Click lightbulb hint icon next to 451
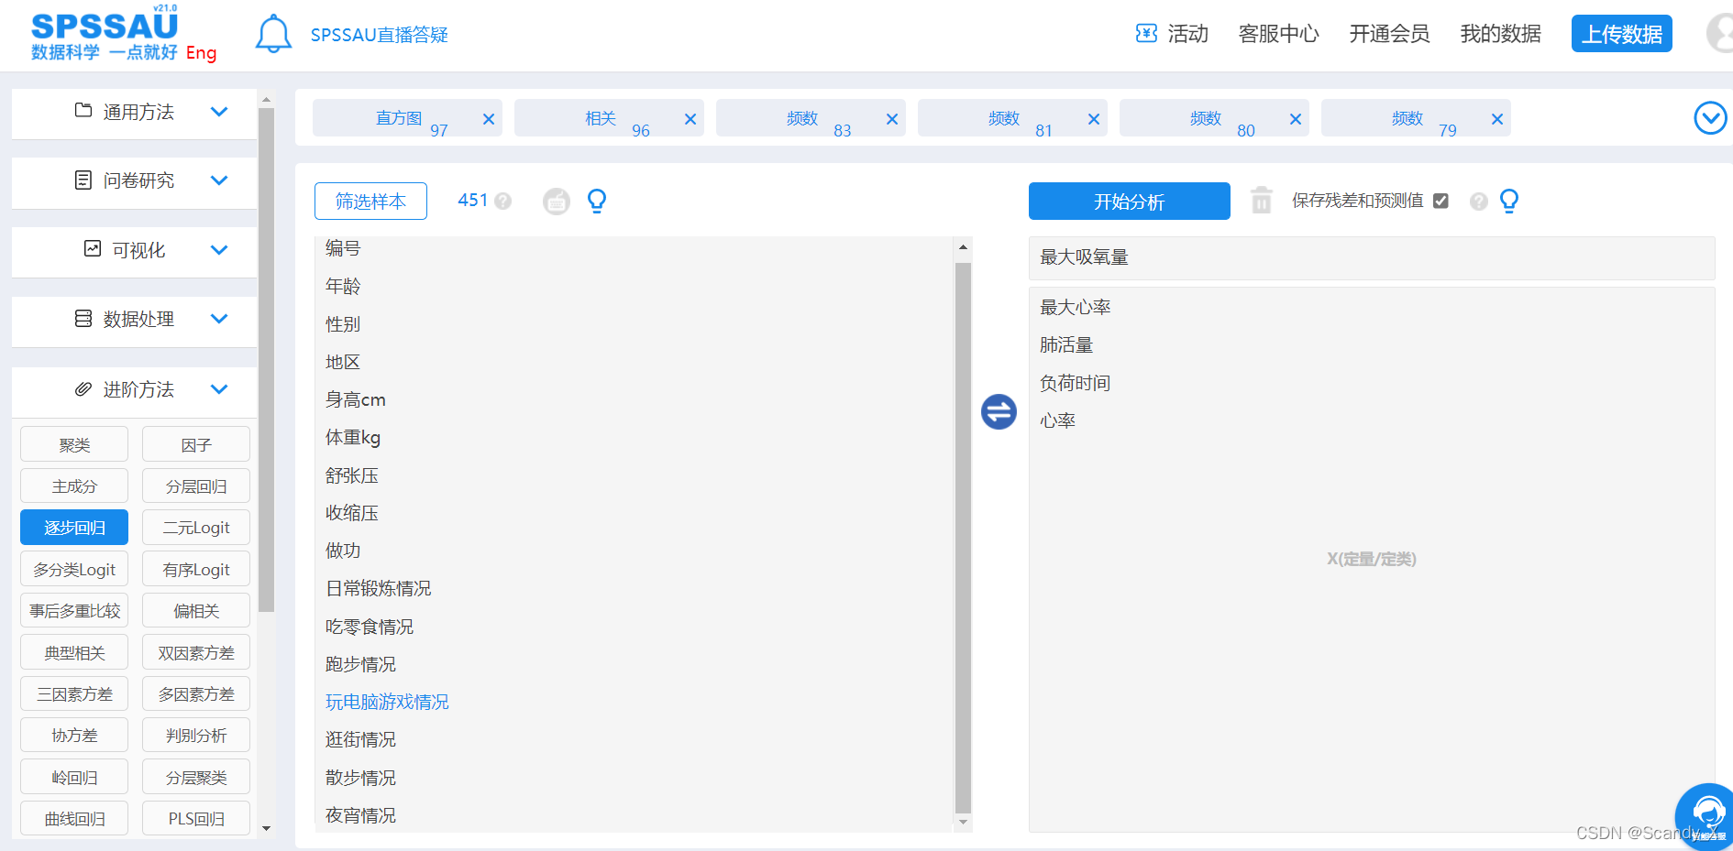This screenshot has width=1733, height=851. point(597,201)
